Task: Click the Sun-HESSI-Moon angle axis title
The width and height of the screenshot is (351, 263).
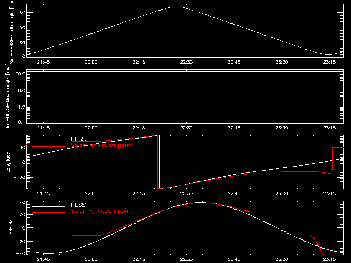Action: 8,96
